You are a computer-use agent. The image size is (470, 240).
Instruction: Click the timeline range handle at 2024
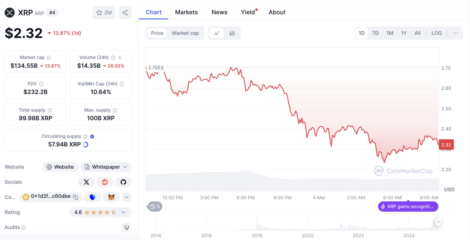click(438, 222)
